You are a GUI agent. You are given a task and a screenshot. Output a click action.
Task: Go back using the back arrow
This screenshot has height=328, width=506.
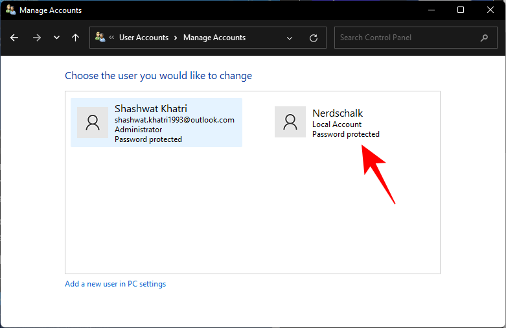pos(14,38)
